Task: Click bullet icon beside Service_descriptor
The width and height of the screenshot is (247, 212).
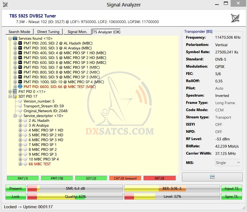Action: pos(20,116)
